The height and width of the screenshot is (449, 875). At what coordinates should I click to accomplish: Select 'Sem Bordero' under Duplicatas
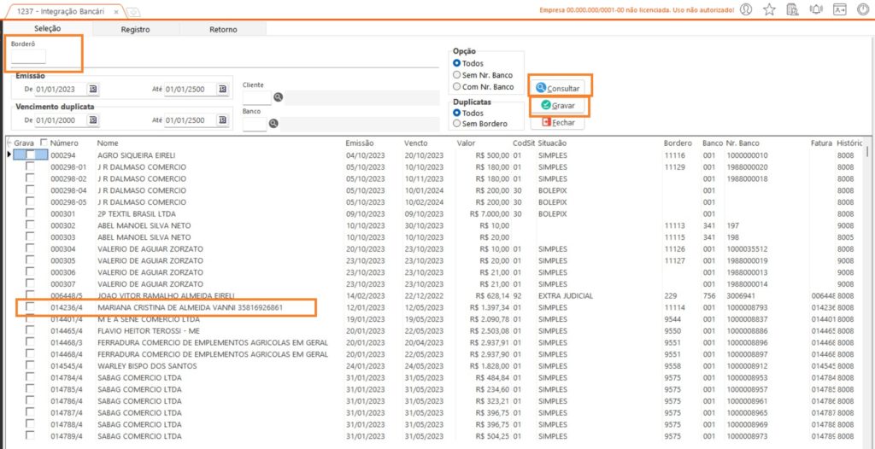457,124
